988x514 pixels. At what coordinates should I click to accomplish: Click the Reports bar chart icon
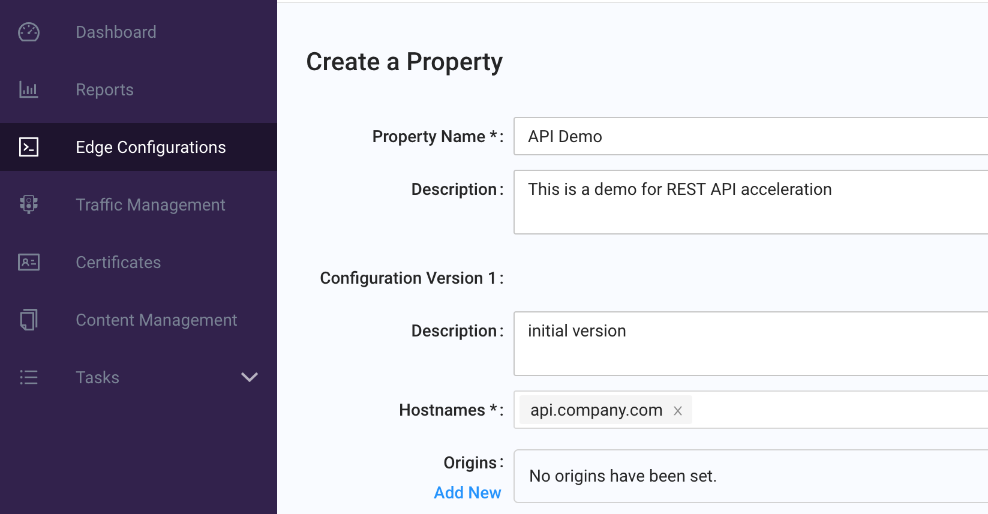click(29, 89)
